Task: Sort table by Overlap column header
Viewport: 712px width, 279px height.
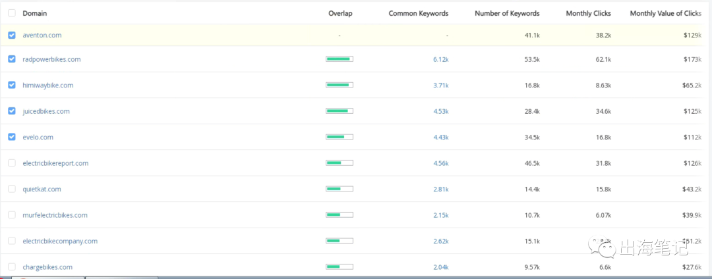Action: point(340,13)
